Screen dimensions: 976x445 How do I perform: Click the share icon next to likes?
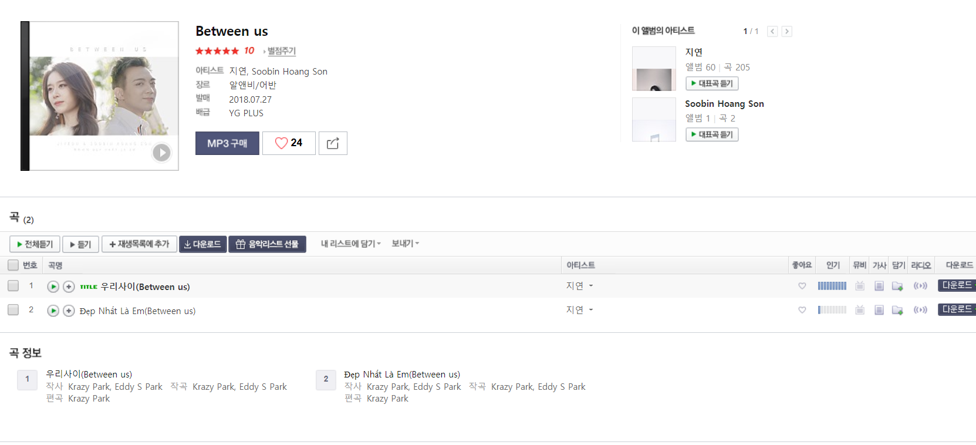[x=333, y=143]
